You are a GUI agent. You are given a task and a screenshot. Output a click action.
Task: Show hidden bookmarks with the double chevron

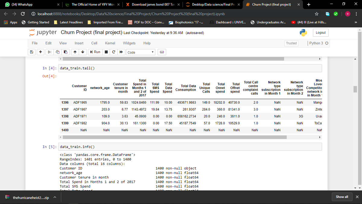(x=356, y=22)
